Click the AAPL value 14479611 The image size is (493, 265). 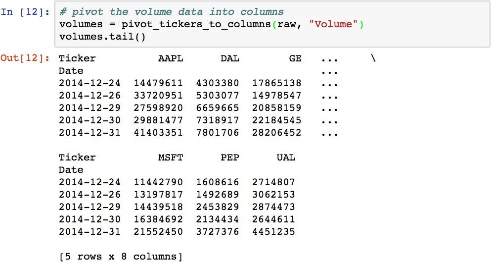158,83
